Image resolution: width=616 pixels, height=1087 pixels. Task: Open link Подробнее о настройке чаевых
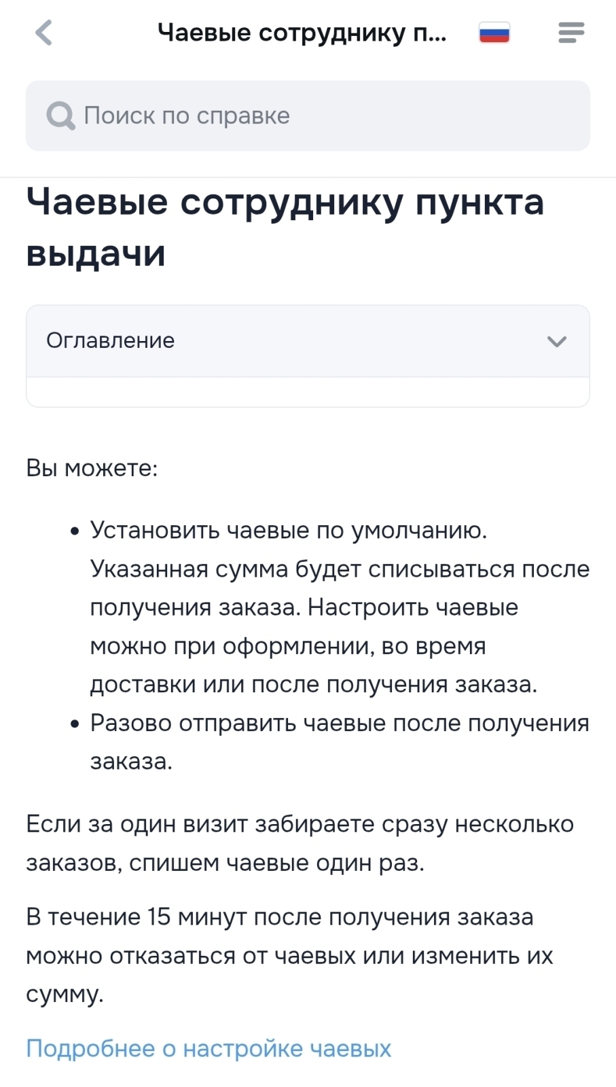pyautogui.click(x=208, y=1048)
